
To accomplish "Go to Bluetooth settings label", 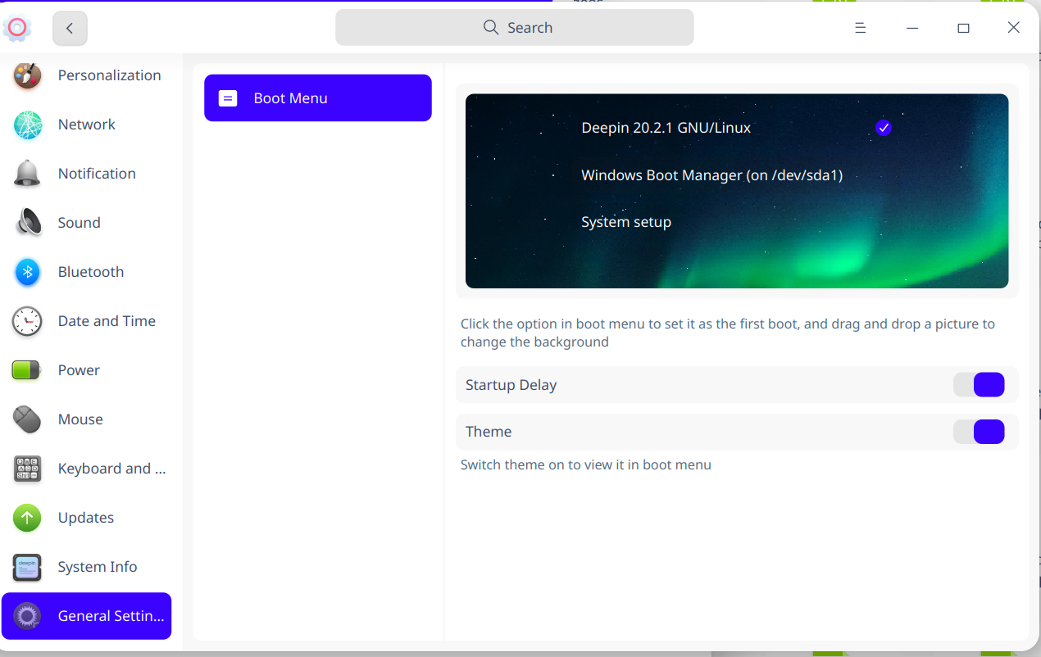I will [x=91, y=272].
